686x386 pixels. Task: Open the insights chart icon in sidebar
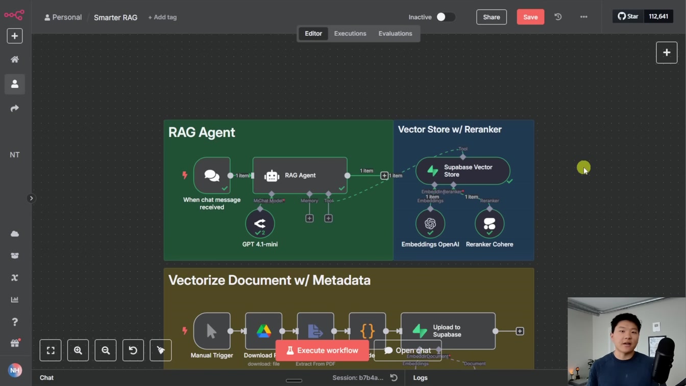(15, 300)
